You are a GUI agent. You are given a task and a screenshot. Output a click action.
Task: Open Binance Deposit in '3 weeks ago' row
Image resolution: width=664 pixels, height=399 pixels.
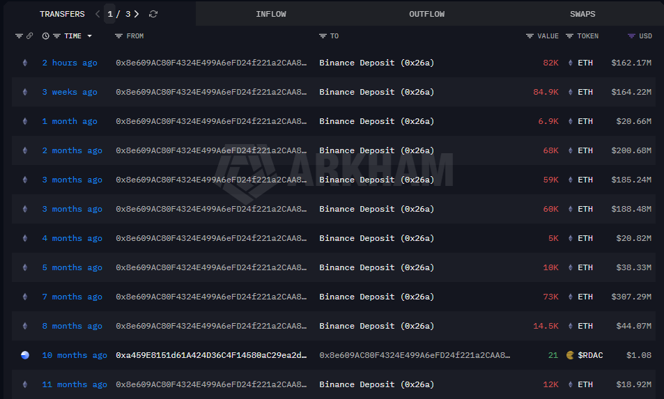[x=376, y=92]
